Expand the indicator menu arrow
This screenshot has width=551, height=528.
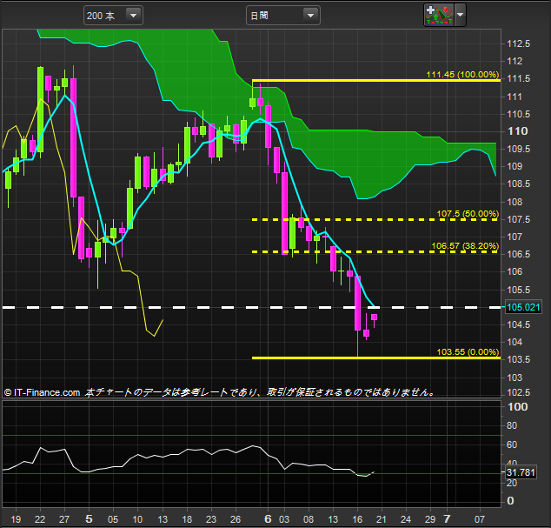click(x=460, y=15)
